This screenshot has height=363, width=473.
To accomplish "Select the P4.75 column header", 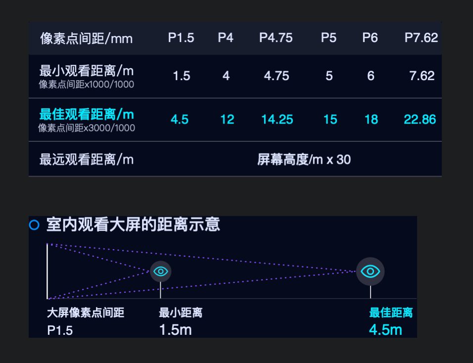I will 276,38.
